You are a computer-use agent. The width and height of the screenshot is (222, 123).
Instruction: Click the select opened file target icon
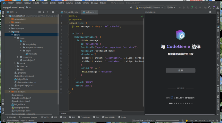[x=40, y=12]
